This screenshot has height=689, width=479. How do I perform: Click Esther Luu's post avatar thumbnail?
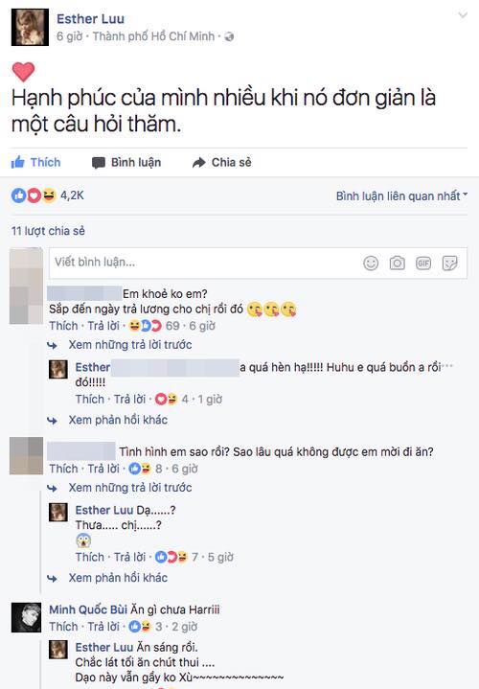[x=30, y=27]
